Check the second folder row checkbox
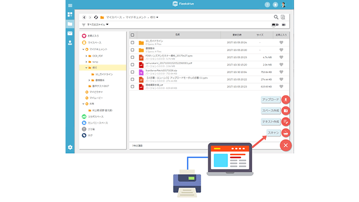This screenshot has width=359, height=202. pos(132,50)
